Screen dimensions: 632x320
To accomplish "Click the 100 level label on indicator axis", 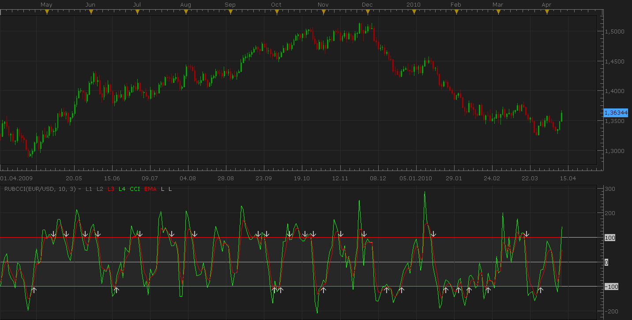I will [x=609, y=238].
